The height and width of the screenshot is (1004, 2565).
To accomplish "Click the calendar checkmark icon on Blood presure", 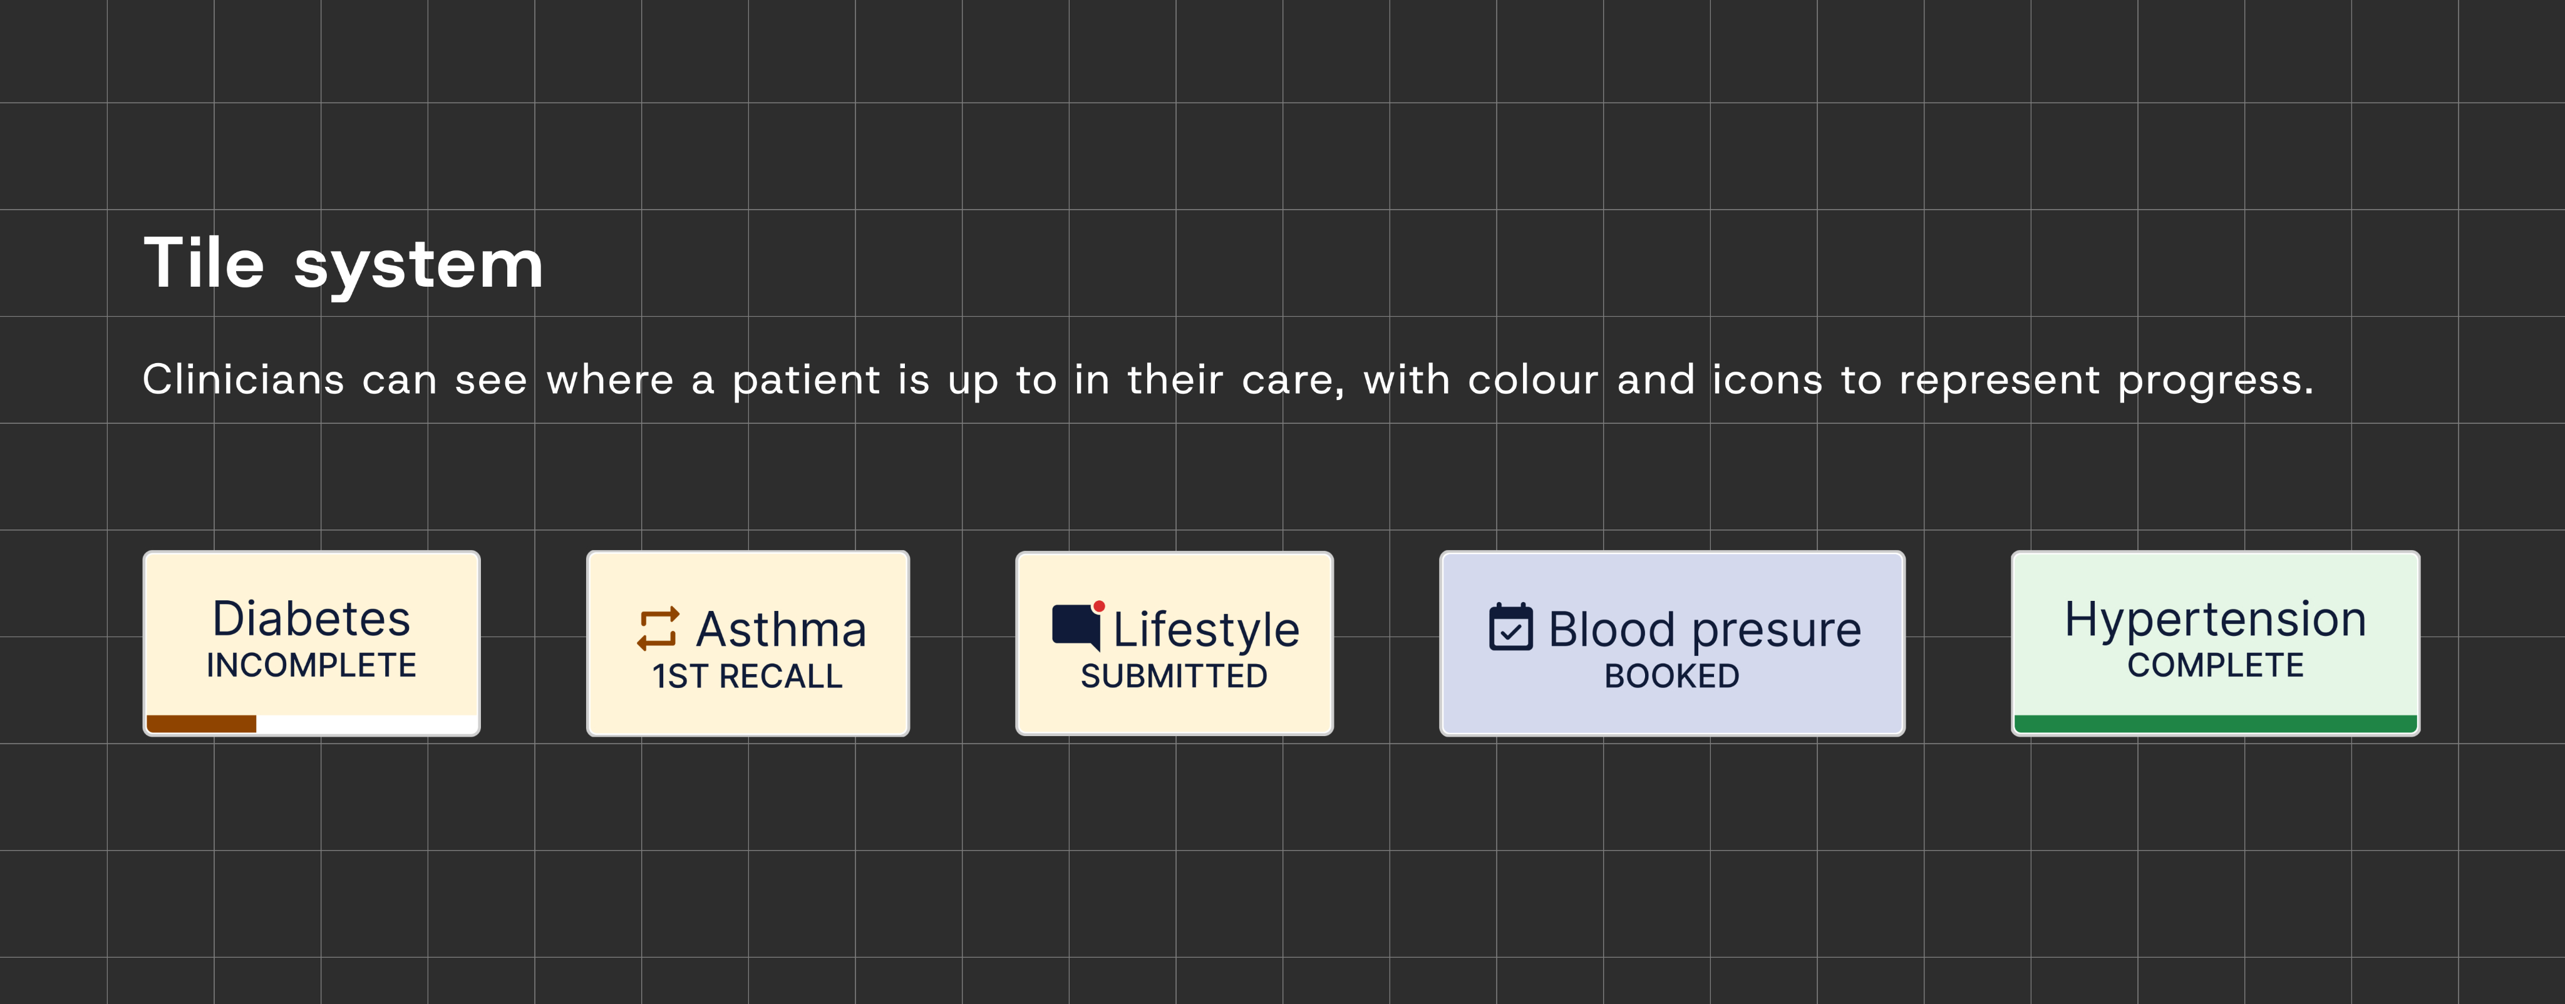I will [x=1510, y=628].
